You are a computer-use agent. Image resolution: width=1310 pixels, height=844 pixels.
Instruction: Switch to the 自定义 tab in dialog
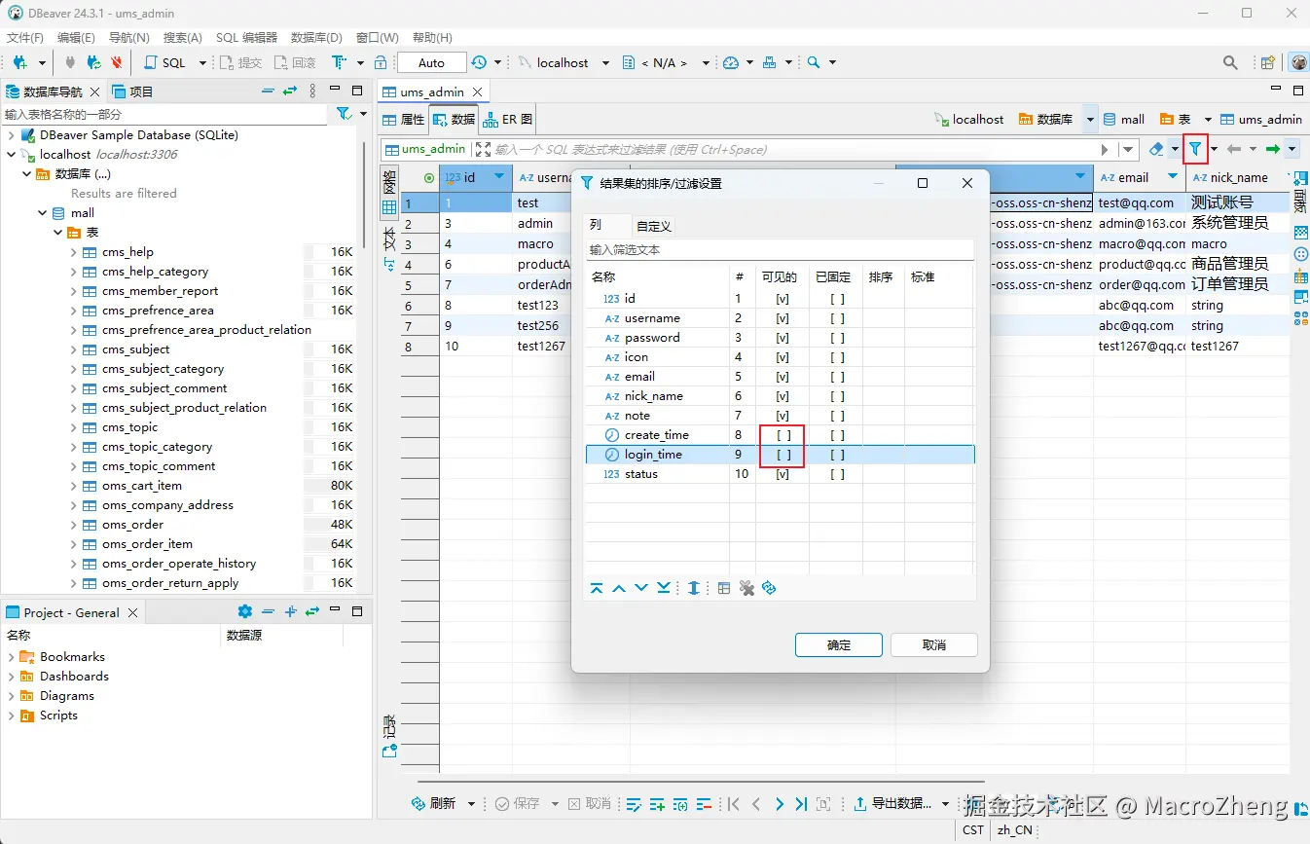click(x=654, y=226)
